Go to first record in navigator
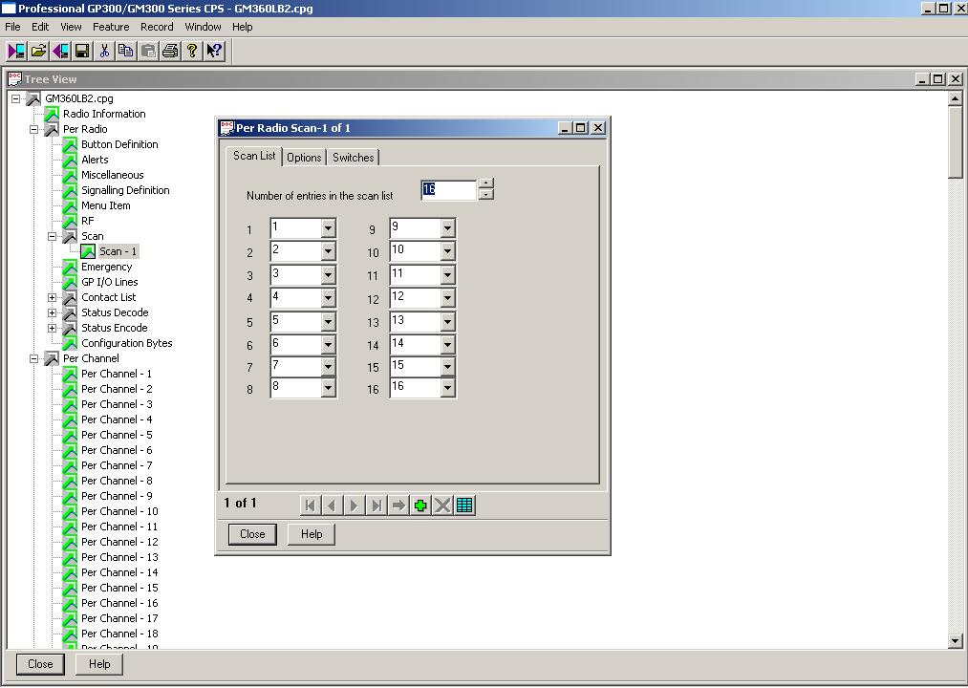 point(310,505)
